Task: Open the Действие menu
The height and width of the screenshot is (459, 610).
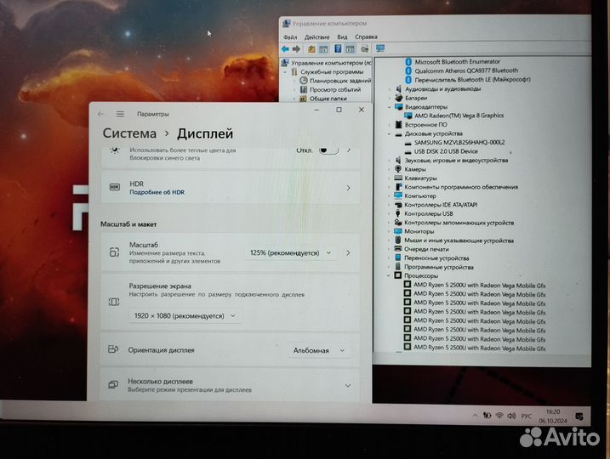Action: click(316, 37)
